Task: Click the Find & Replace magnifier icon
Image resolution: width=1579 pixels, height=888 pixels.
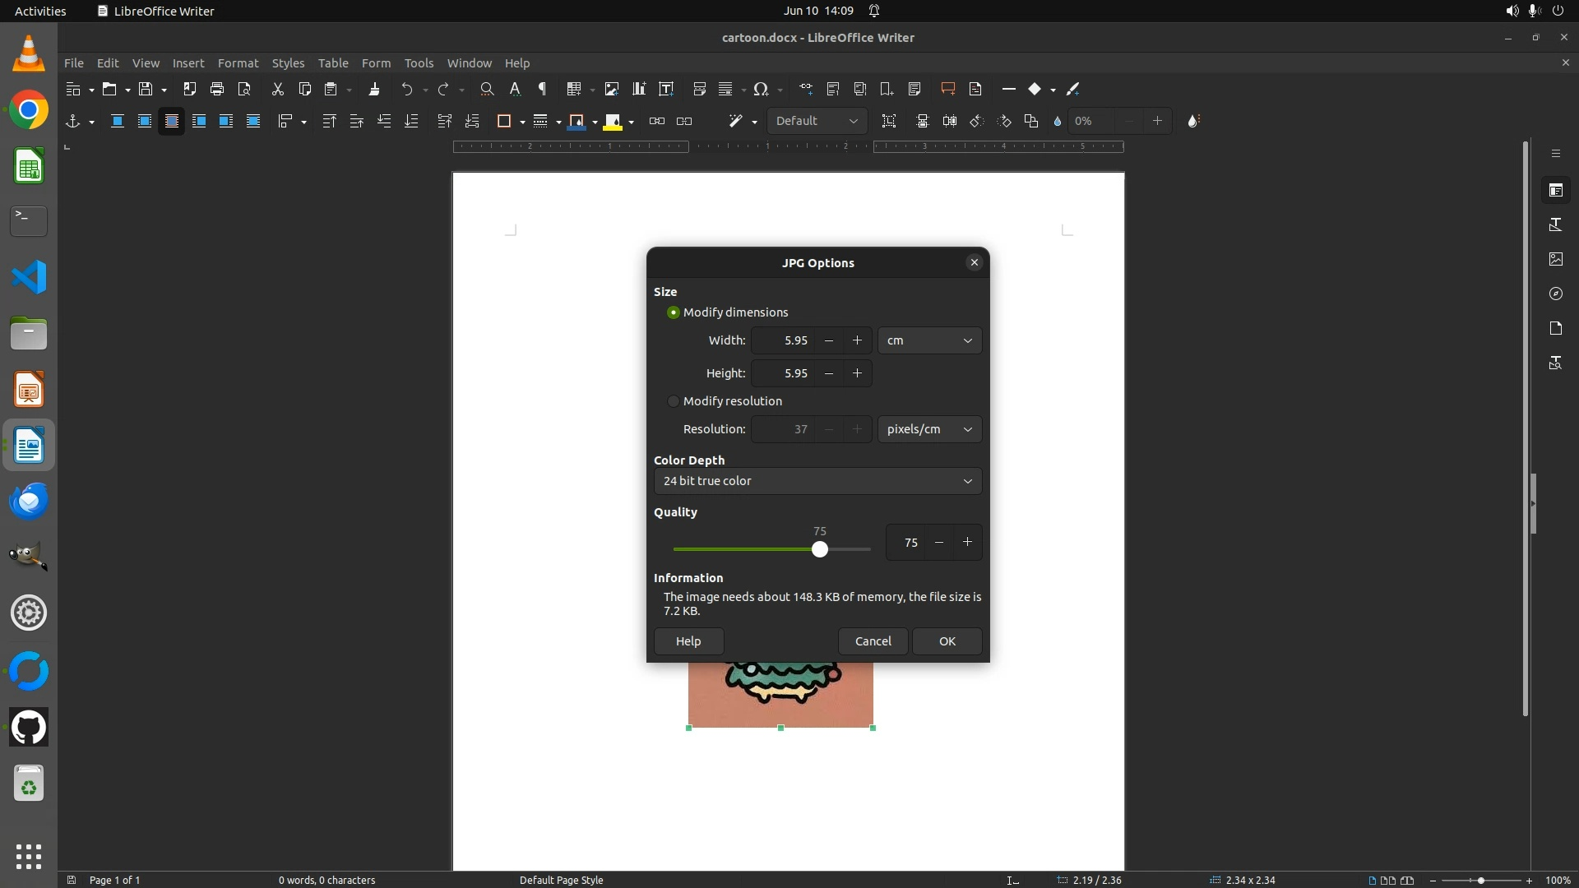Action: click(x=487, y=89)
